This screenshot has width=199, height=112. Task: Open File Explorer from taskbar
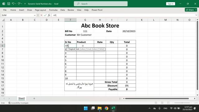click(x=99, y=108)
